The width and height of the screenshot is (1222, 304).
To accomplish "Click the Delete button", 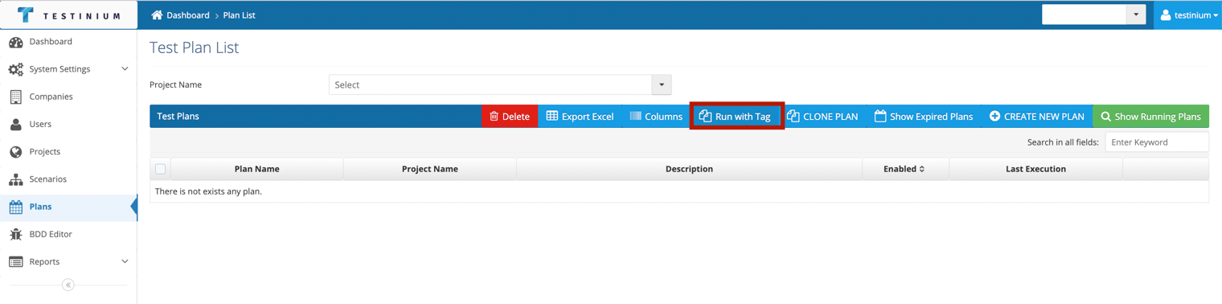I will point(510,116).
